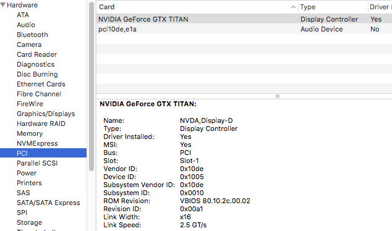Sort by the Driver column header
This screenshot has height=231, width=392.
[x=380, y=7]
